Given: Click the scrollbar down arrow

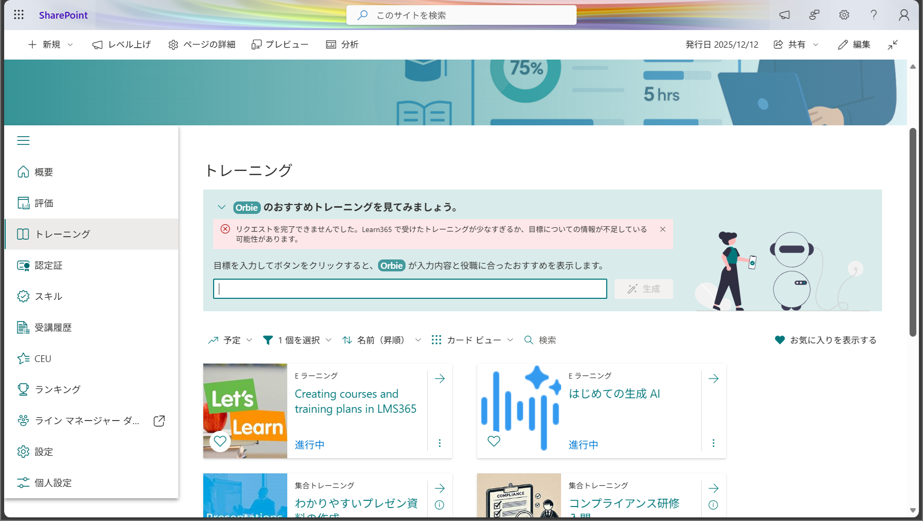Looking at the screenshot, I should click(x=913, y=511).
